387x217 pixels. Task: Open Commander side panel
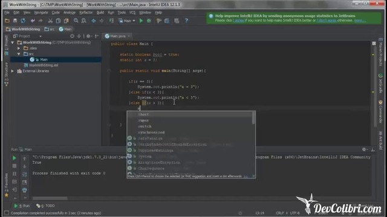click(x=380, y=112)
